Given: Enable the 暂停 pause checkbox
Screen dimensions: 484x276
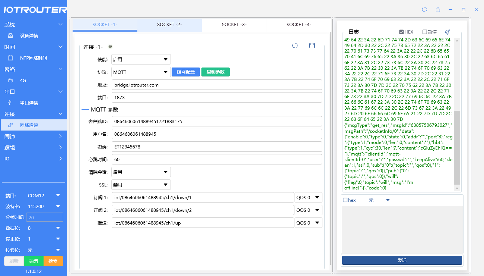Looking at the screenshot, I should click(x=425, y=32).
